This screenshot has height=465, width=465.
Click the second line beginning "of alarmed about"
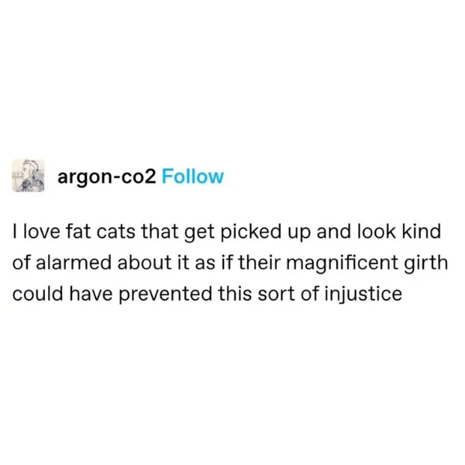(x=230, y=263)
